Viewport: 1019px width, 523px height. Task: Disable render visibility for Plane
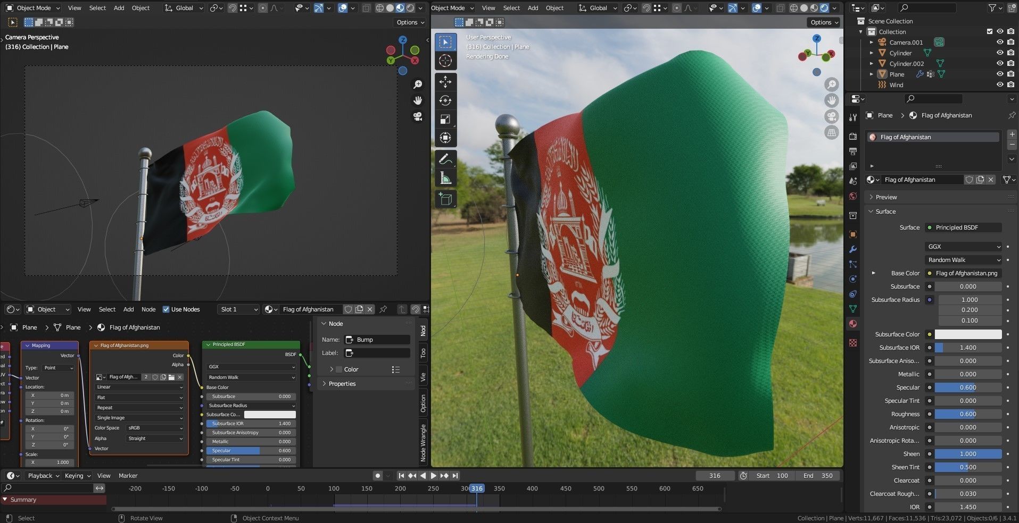[1010, 74]
